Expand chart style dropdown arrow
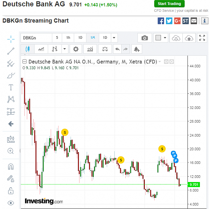 click(x=65, y=49)
